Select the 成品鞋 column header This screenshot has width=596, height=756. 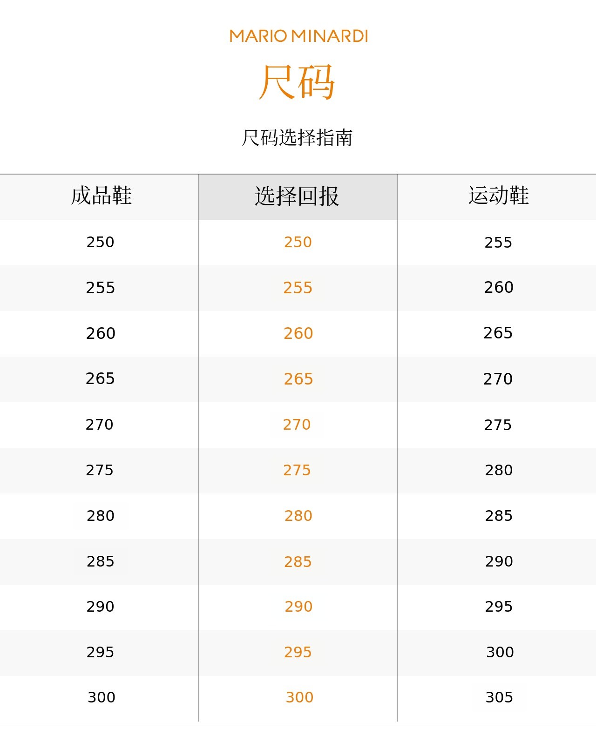coord(101,196)
